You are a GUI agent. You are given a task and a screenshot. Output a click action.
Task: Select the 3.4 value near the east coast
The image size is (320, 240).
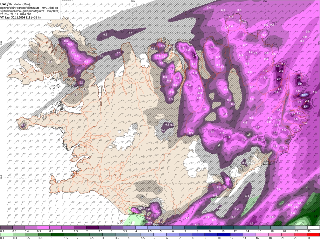click(305, 107)
